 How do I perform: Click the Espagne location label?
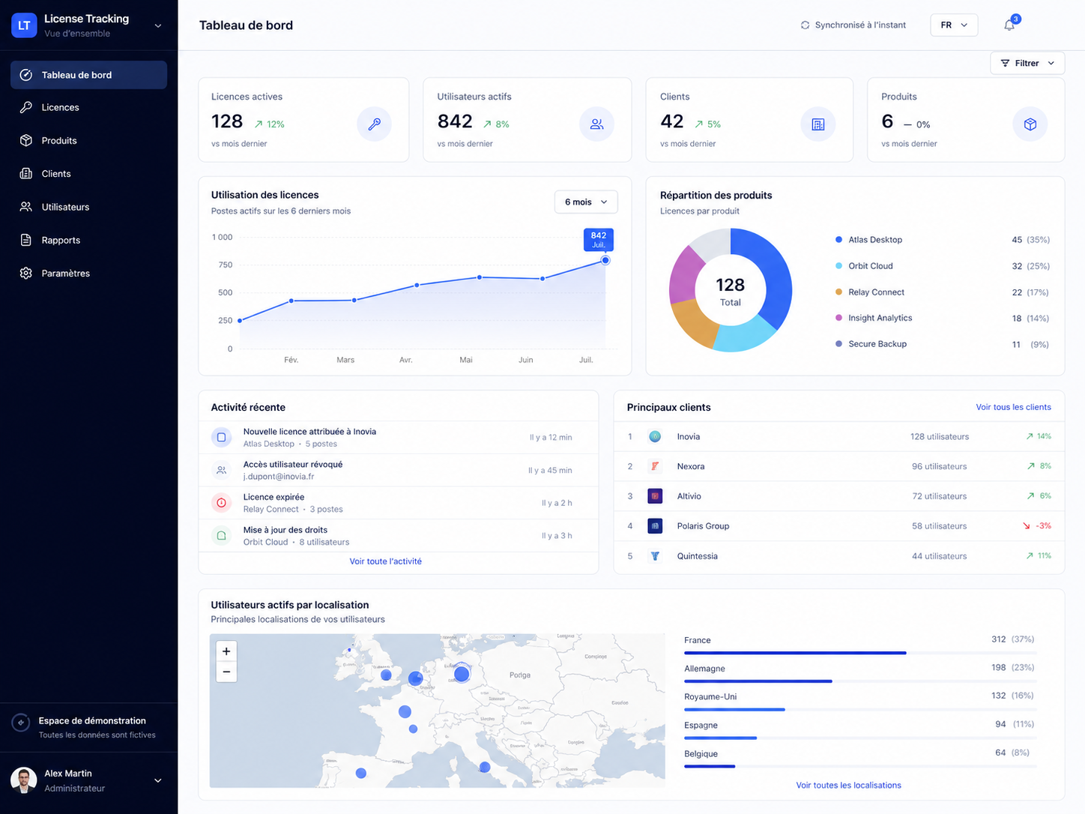[x=701, y=726]
